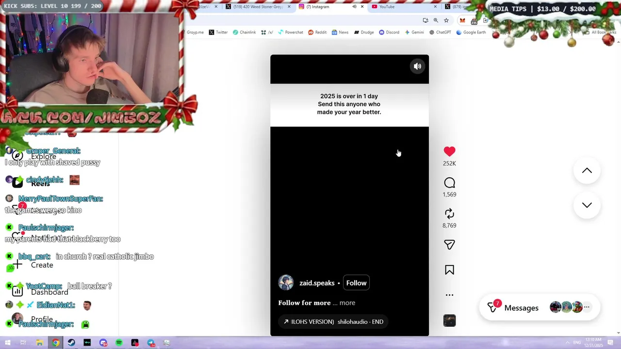This screenshot has width=621, height=349.
Task: Open the Gemini bookmark
Action: click(414, 32)
